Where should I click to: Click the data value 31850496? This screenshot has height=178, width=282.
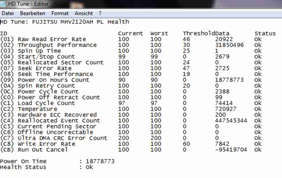click(229, 45)
